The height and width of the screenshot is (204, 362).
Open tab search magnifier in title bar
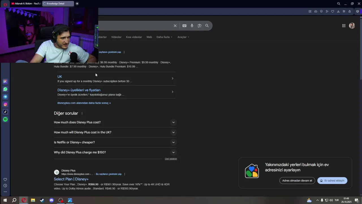[339, 4]
